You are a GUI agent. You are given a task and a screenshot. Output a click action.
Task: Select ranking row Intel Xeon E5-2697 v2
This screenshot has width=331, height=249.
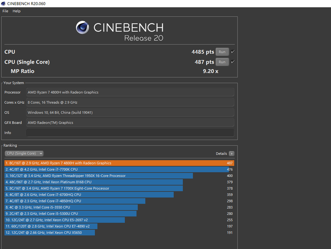119,220
